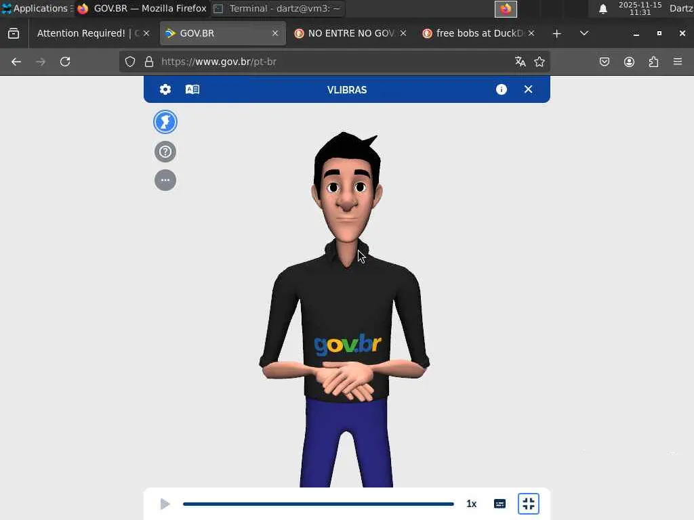Image resolution: width=694 pixels, height=520 pixels.
Task: Open VLibras help question mark button
Action: pos(165,152)
